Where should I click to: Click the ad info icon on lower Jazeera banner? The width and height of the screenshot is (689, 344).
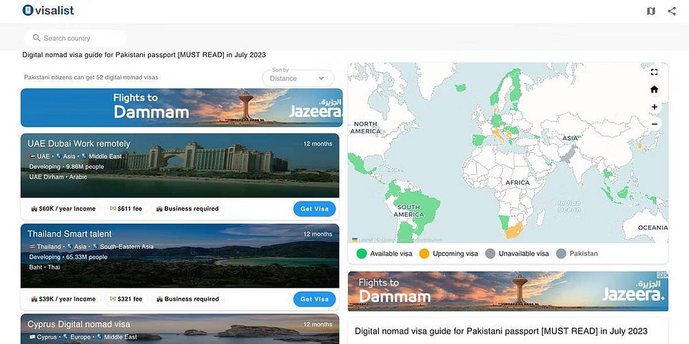(x=660, y=275)
